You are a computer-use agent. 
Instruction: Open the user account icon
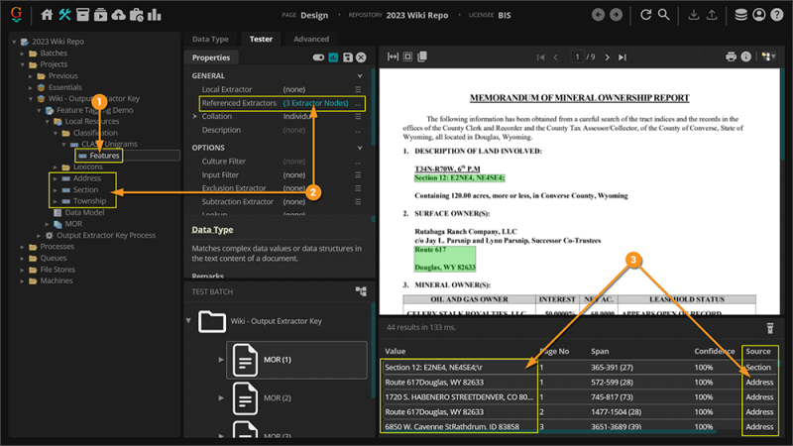(759, 15)
